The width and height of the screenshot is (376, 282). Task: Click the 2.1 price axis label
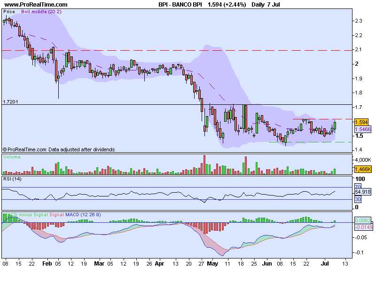pyautogui.click(x=359, y=50)
